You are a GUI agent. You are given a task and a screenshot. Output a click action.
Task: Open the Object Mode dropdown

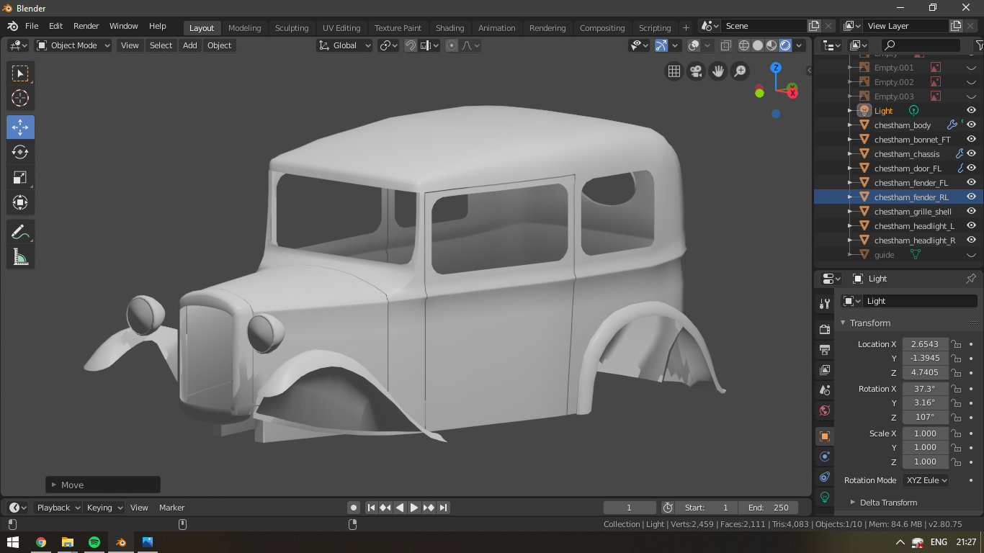coord(73,45)
